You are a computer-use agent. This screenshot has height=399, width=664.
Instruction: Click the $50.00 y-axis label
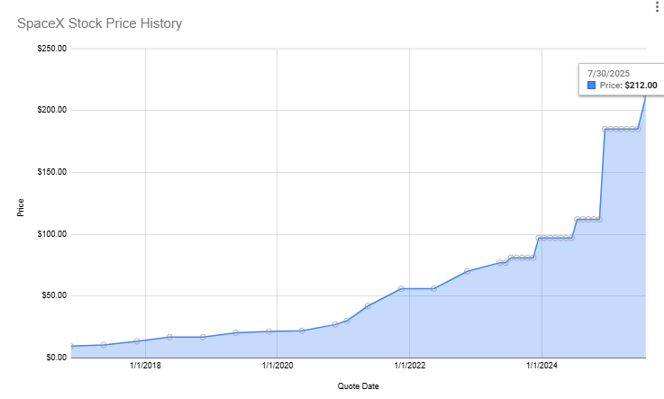pos(54,295)
